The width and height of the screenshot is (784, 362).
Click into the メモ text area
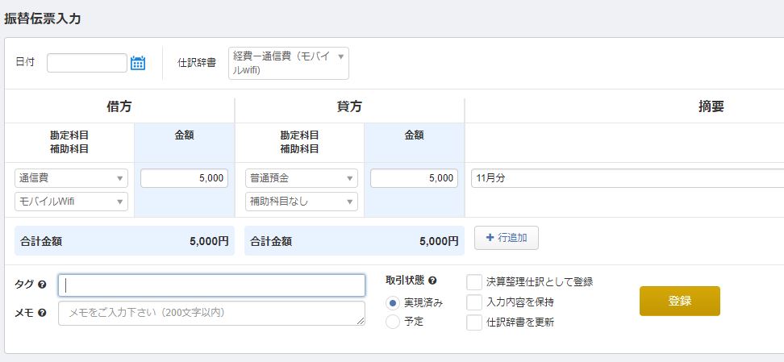[x=211, y=313]
